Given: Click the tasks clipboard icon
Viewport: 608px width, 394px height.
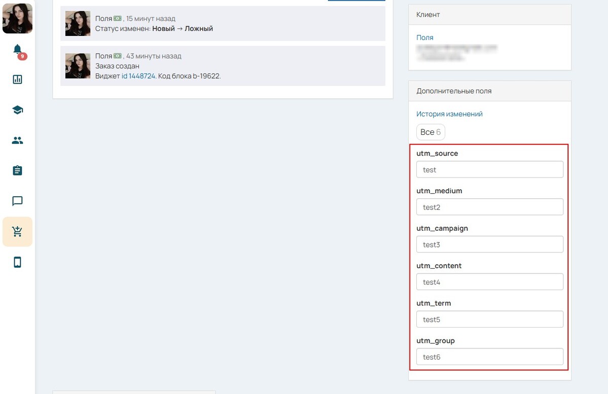Looking at the screenshot, I should 18,171.
